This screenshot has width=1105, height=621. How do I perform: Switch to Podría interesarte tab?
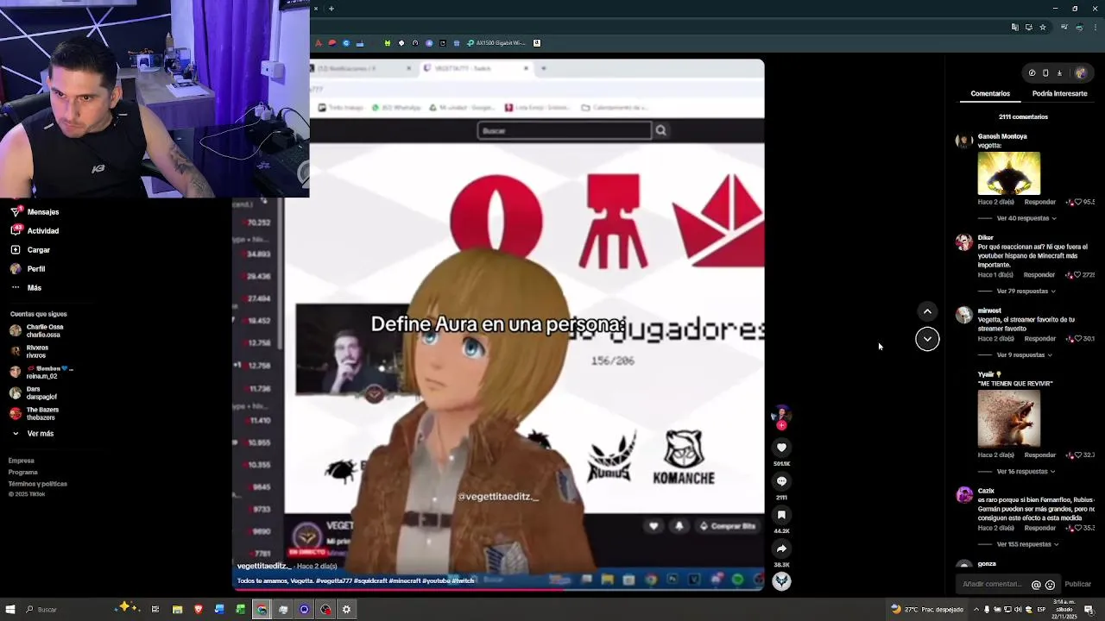pos(1059,93)
